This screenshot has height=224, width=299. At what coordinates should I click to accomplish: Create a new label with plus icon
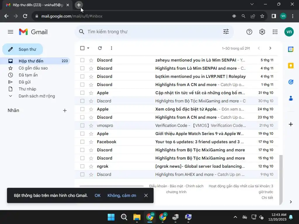[65, 111]
